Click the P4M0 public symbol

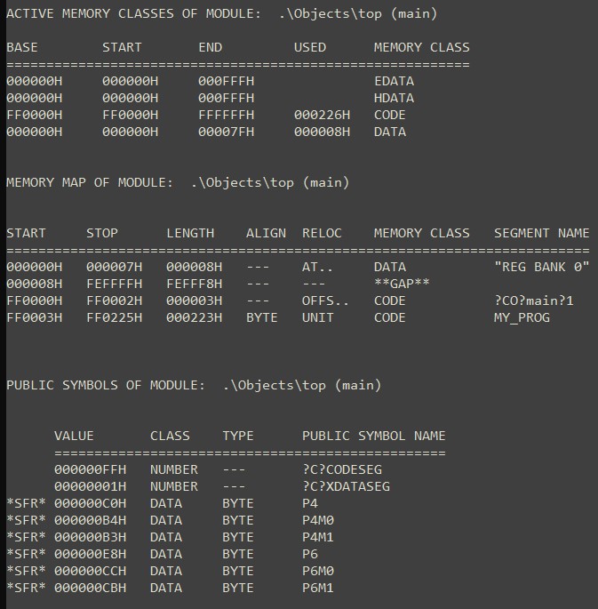pyautogui.click(x=318, y=520)
